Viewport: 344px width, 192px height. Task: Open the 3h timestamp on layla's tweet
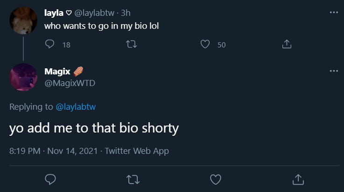pyautogui.click(x=126, y=13)
